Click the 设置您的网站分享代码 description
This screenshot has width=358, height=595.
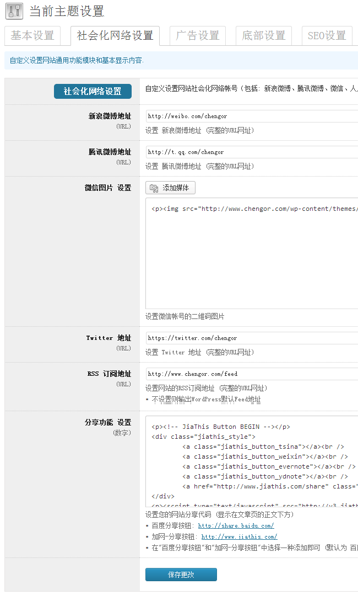(220, 514)
